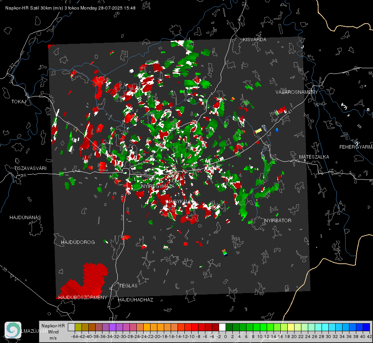Select the NYÍRBÁTOR town label
The height and width of the screenshot is (343, 373).
(278, 221)
